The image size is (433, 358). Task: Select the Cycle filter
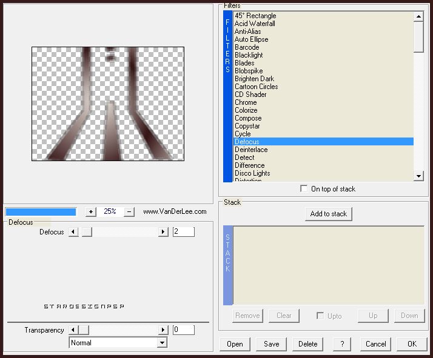point(323,134)
